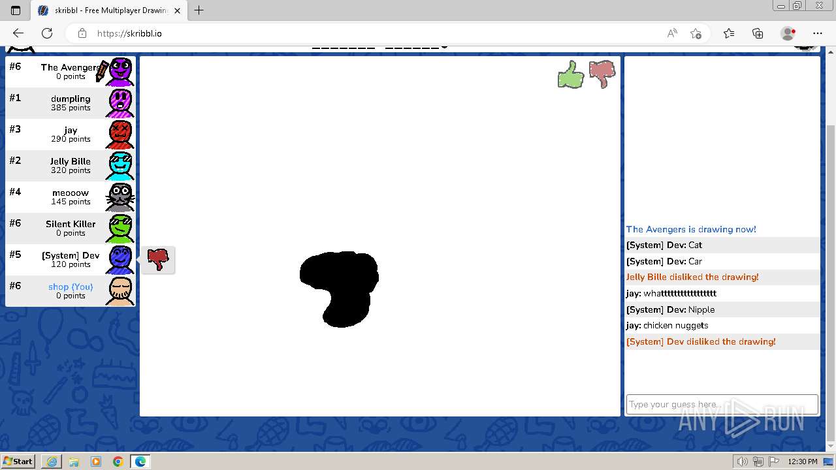
Task: View site information lock icon
Action: 82,33
